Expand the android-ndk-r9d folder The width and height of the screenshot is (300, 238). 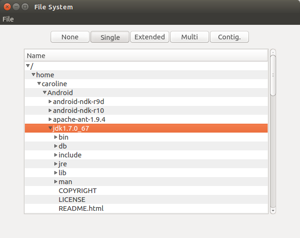(x=50, y=102)
